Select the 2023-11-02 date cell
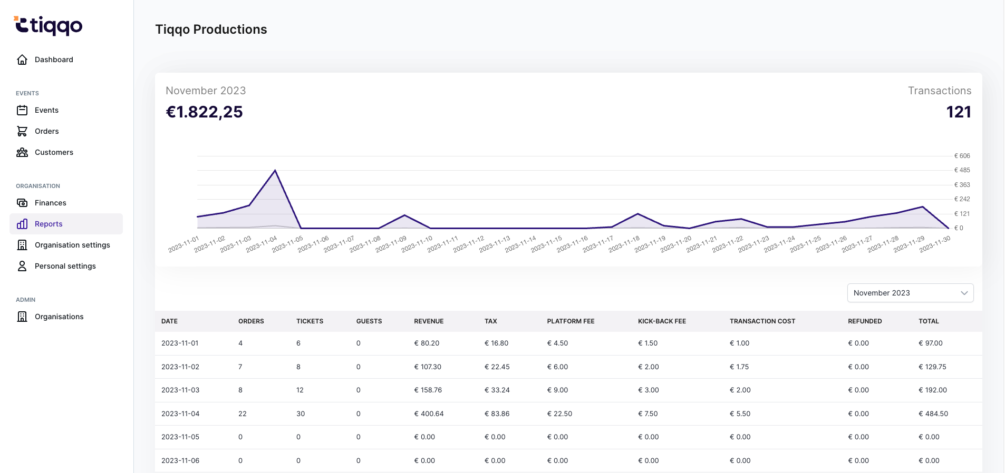The width and height of the screenshot is (1005, 473). [x=180, y=367]
